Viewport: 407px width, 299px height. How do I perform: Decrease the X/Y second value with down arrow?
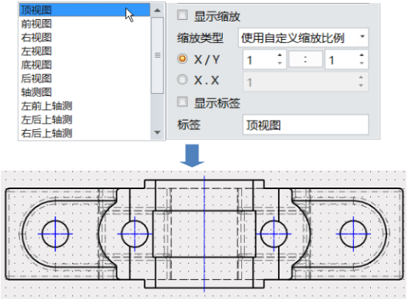362,63
